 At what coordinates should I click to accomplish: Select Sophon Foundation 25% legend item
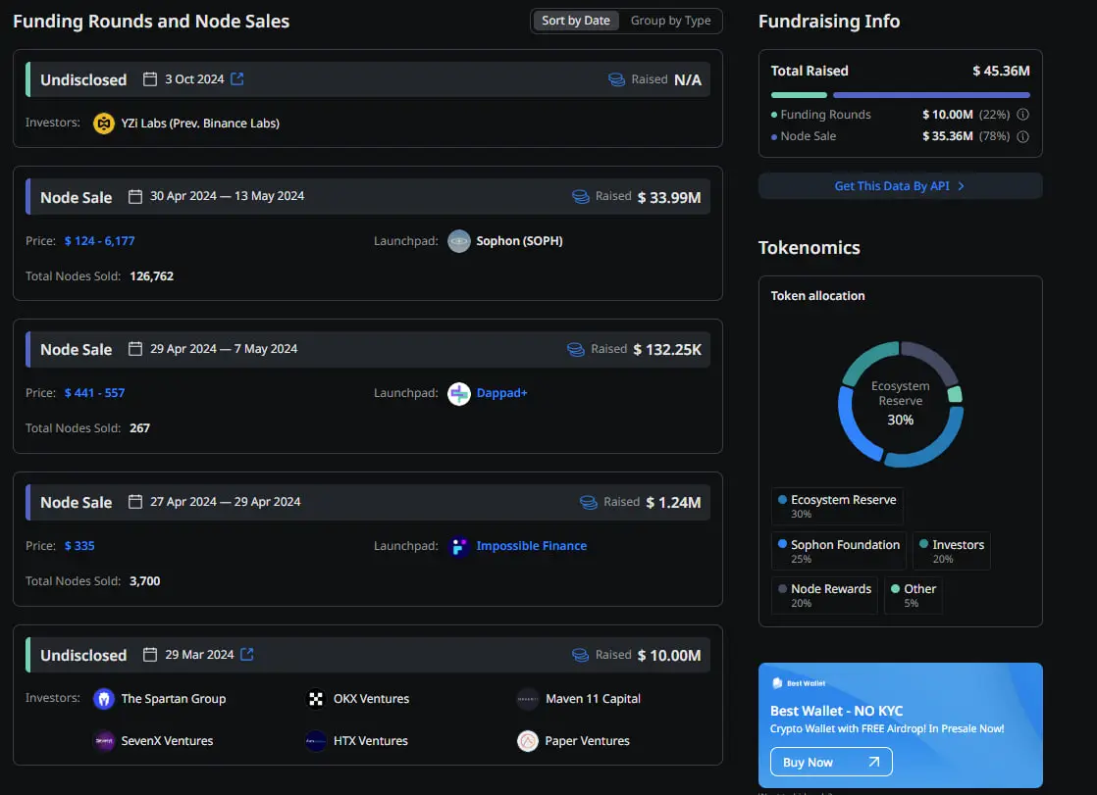(839, 551)
